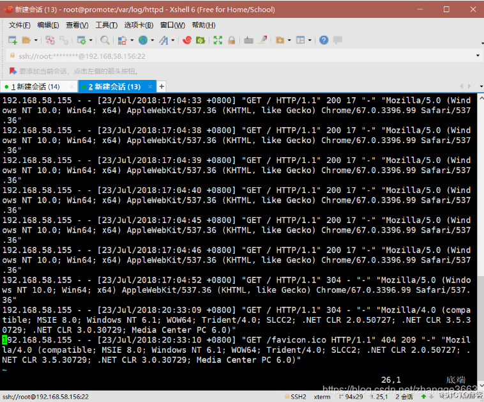Screen dimensions: 484x402
Task: Open the 编辑(E) menu
Action: [48, 25]
